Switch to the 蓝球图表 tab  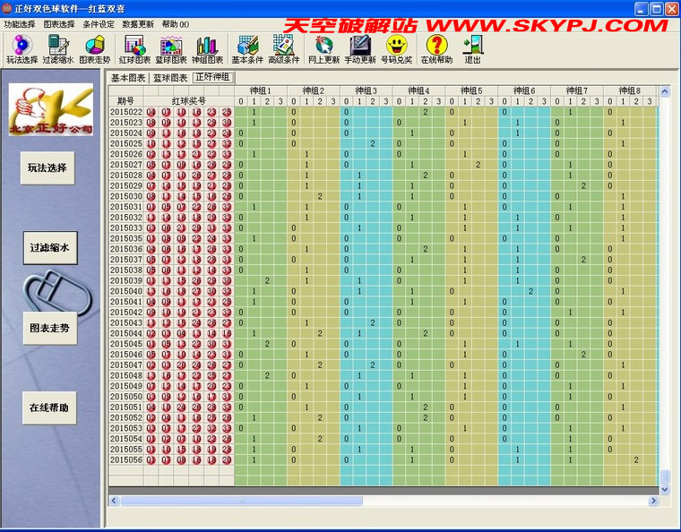(x=170, y=78)
